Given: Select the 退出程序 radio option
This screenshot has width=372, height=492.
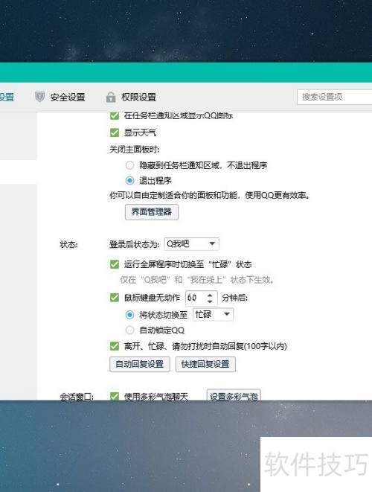Looking at the screenshot, I should [129, 180].
